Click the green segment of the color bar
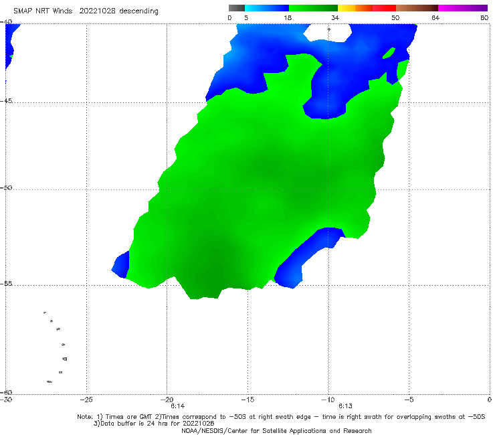Screen dimensions: 495x435 point(313,8)
